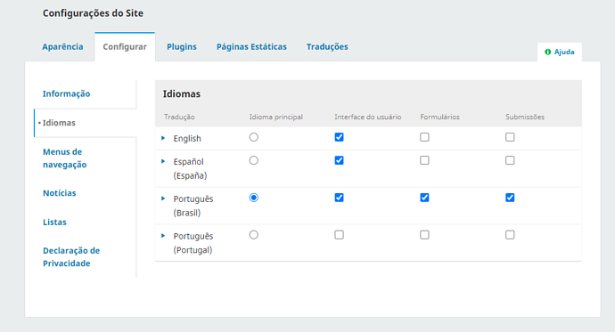This screenshot has height=332, width=615.
Task: Enable Submissões for Español (España)
Action: (510, 160)
